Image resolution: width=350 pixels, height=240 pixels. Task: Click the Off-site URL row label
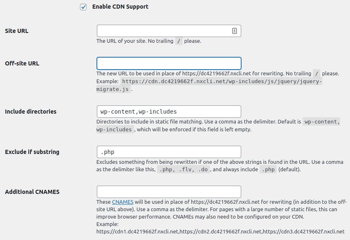pyautogui.click(x=22, y=63)
